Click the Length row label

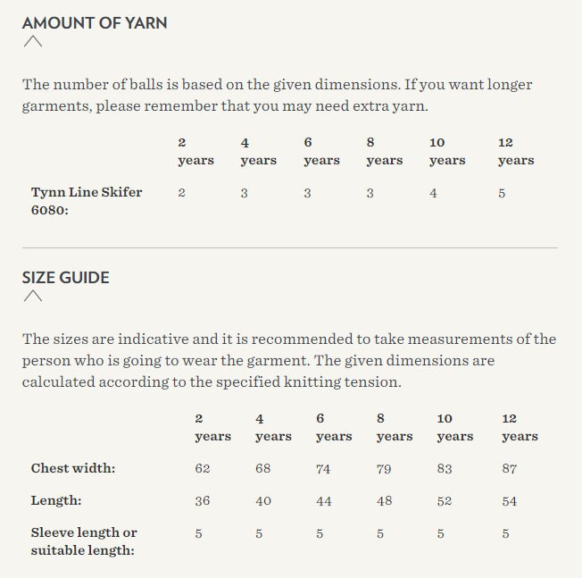(x=56, y=500)
